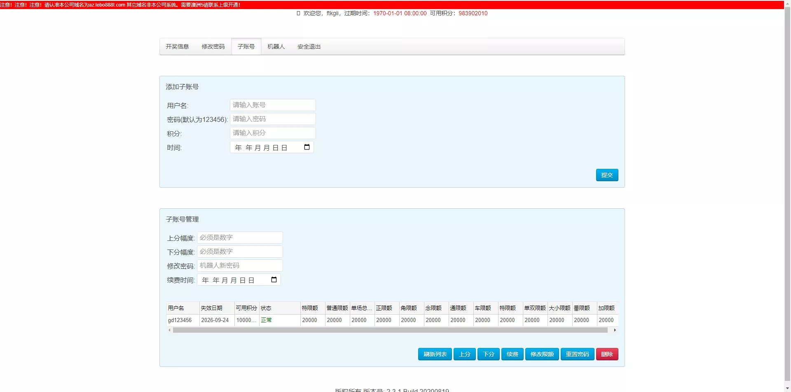
Task: Click the 重置密码 reset password button
Action: [x=577, y=354]
